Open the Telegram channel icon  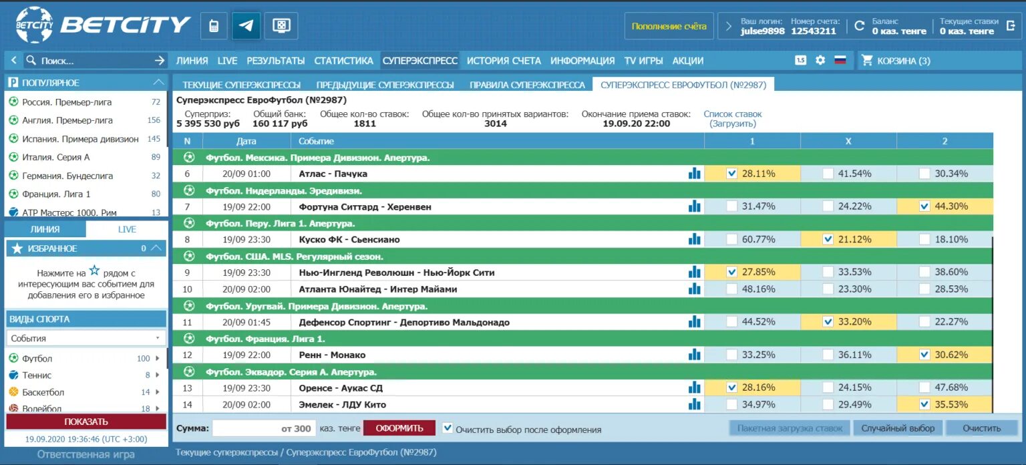(x=246, y=26)
